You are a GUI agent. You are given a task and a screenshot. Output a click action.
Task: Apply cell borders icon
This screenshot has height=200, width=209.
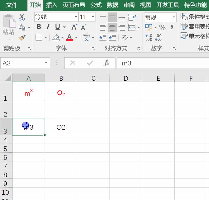point(39,37)
